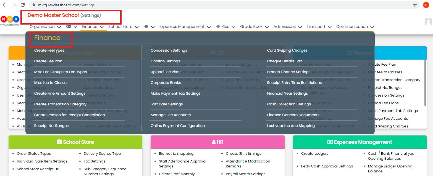Viewport: 433px width, 176px height.
Task: Collapse the Finance menu chevron
Action: (x=102, y=27)
